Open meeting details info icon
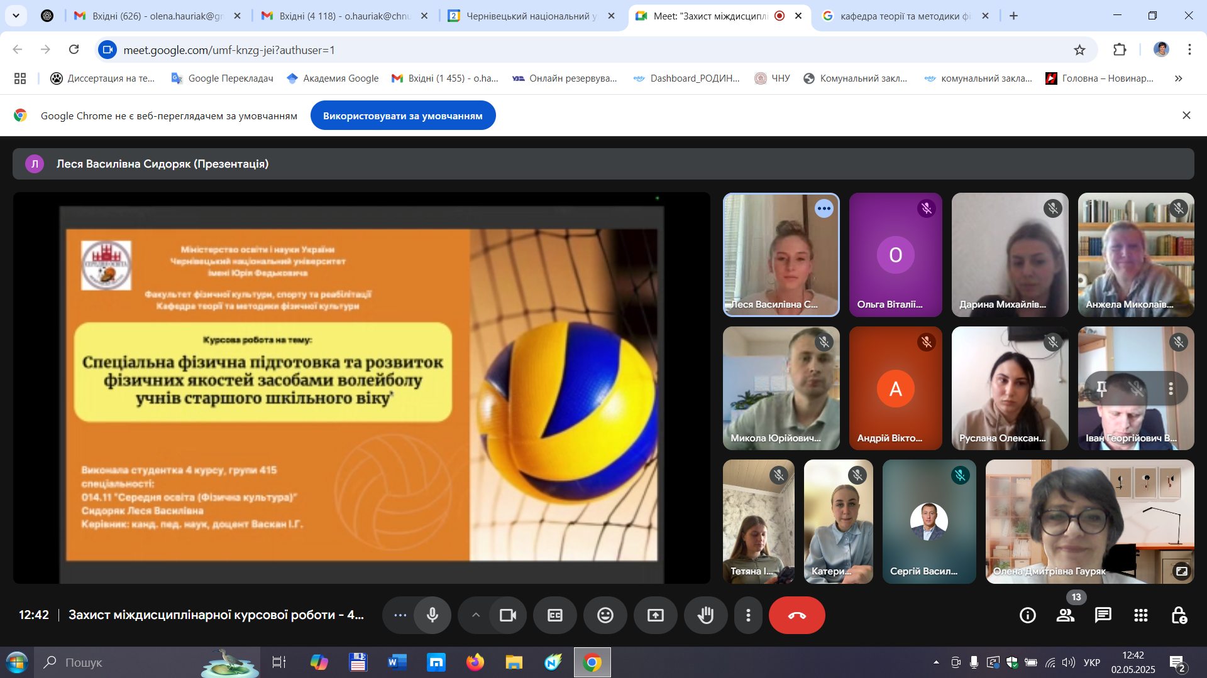The image size is (1207, 678). point(1027,615)
